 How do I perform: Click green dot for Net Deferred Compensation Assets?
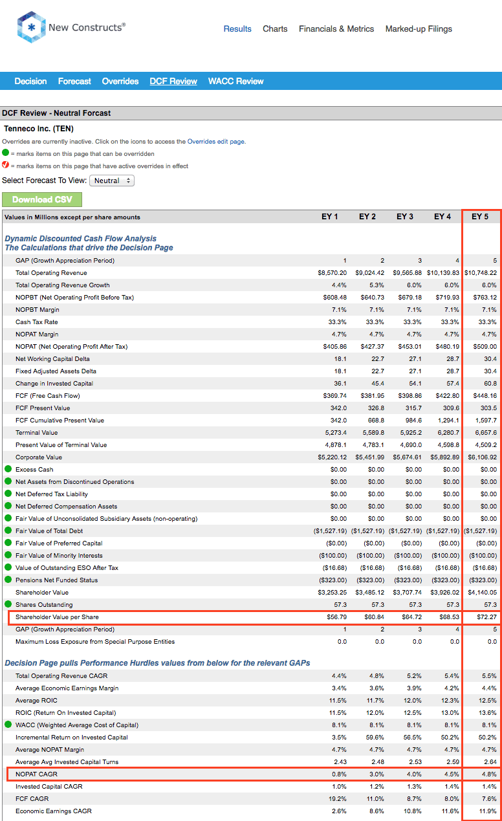tap(8, 506)
